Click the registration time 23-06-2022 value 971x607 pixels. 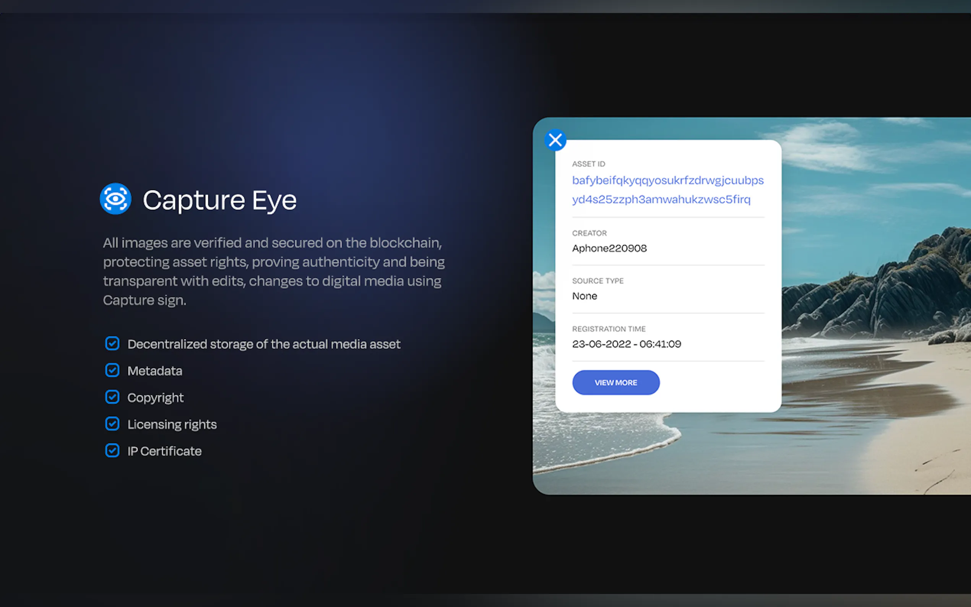click(626, 344)
